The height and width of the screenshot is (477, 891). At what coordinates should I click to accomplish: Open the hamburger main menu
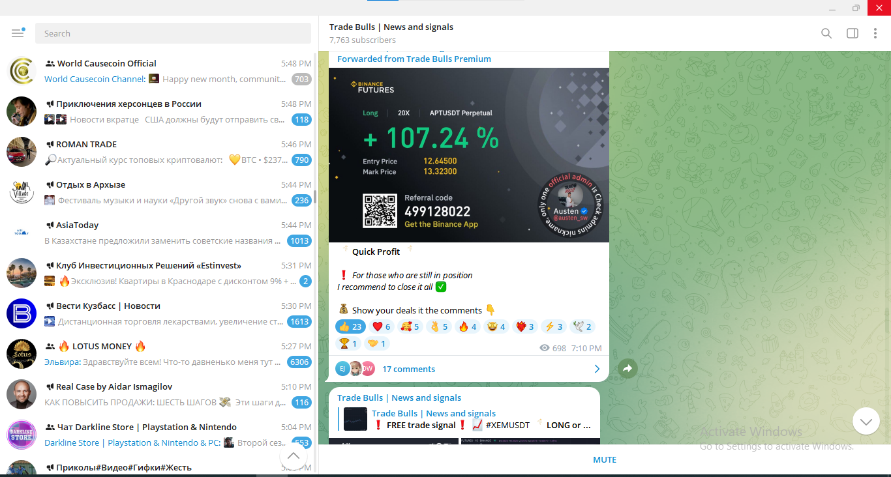pos(18,33)
